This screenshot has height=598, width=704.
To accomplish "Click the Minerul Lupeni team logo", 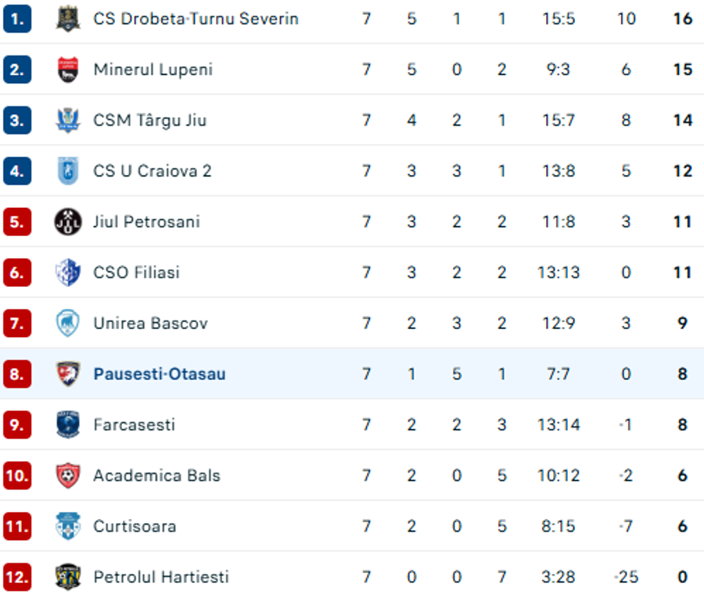I will 68,70.
